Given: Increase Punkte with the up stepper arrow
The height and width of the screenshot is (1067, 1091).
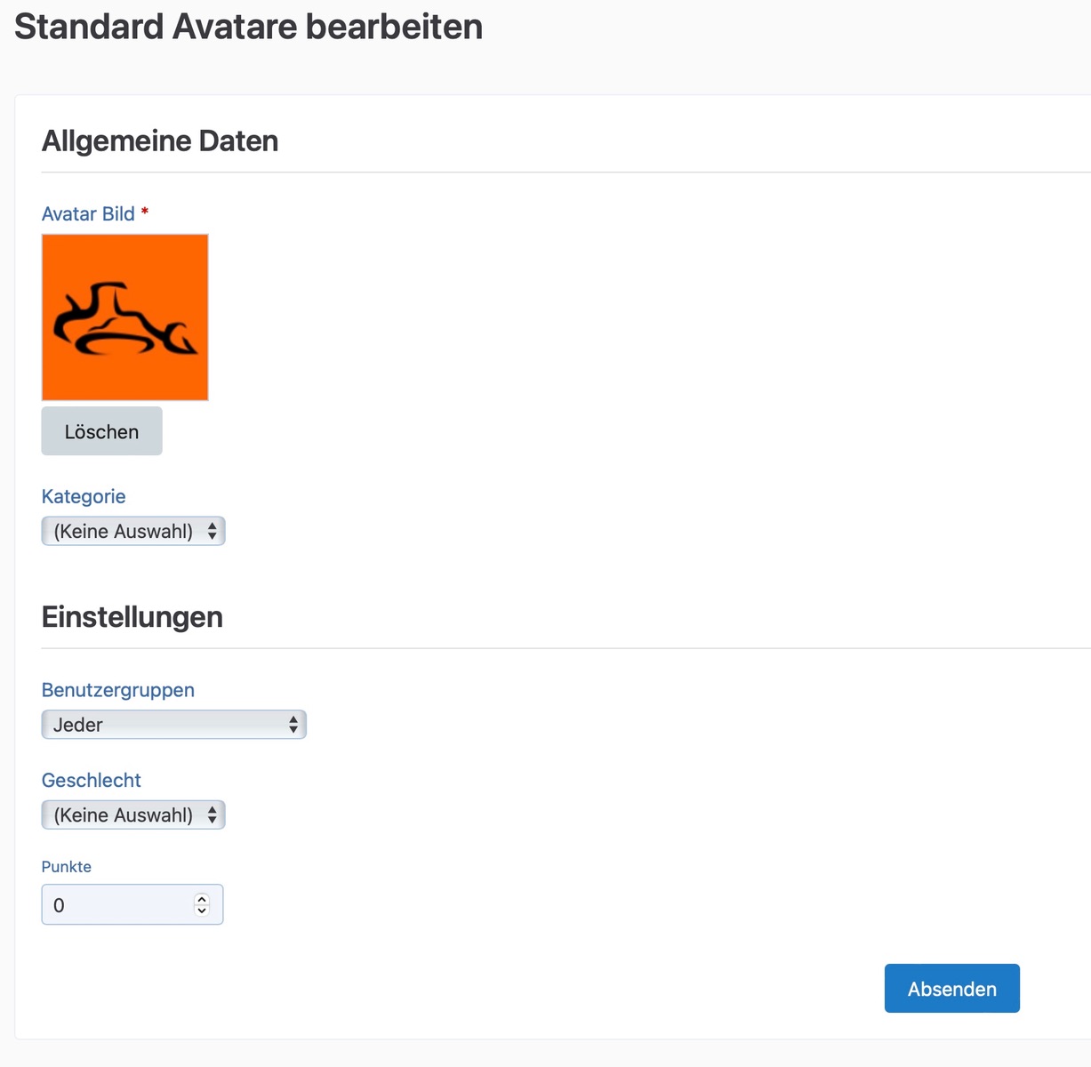Looking at the screenshot, I should (202, 899).
